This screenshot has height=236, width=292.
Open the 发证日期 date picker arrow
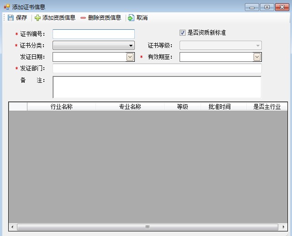tap(130, 57)
